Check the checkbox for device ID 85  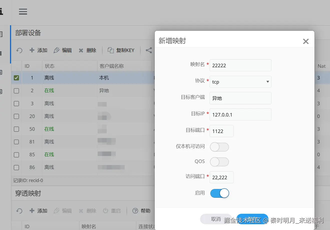[x=16, y=155]
